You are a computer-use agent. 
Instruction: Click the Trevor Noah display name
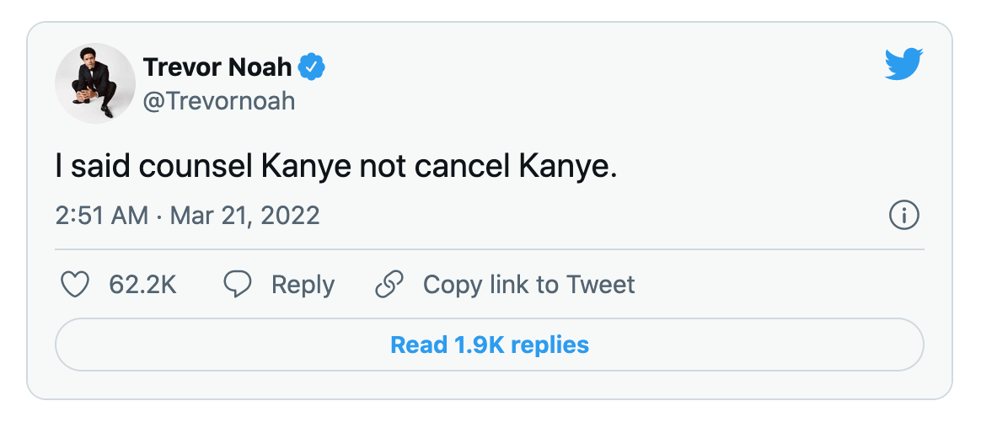coord(217,66)
